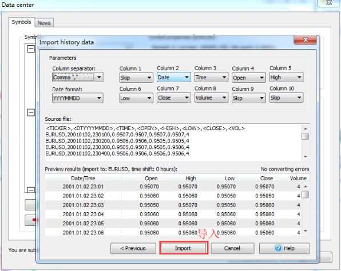Open the Column separator dropdown
Viewport: 341px width, 271px height.
coord(78,78)
